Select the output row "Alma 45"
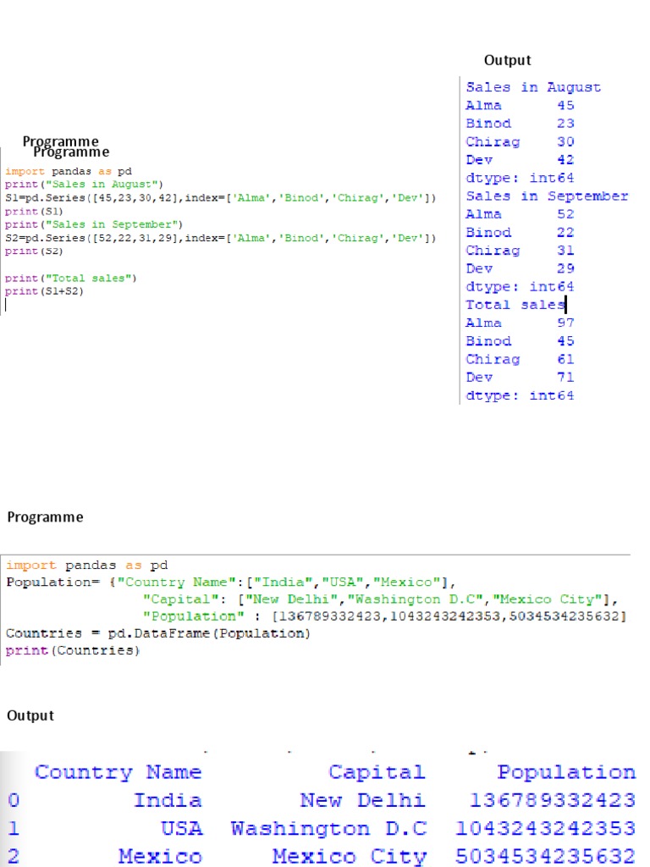 point(521,106)
